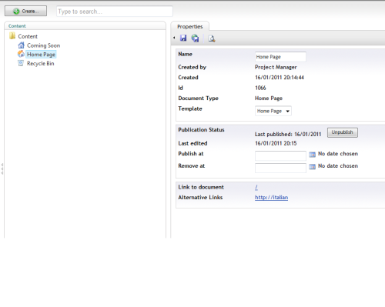Click the Coming Soon house icon
The width and height of the screenshot is (385, 307).
[x=21, y=45]
